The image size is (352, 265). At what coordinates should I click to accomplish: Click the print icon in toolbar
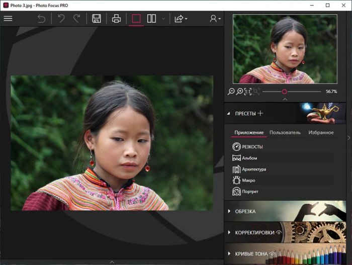(x=117, y=19)
